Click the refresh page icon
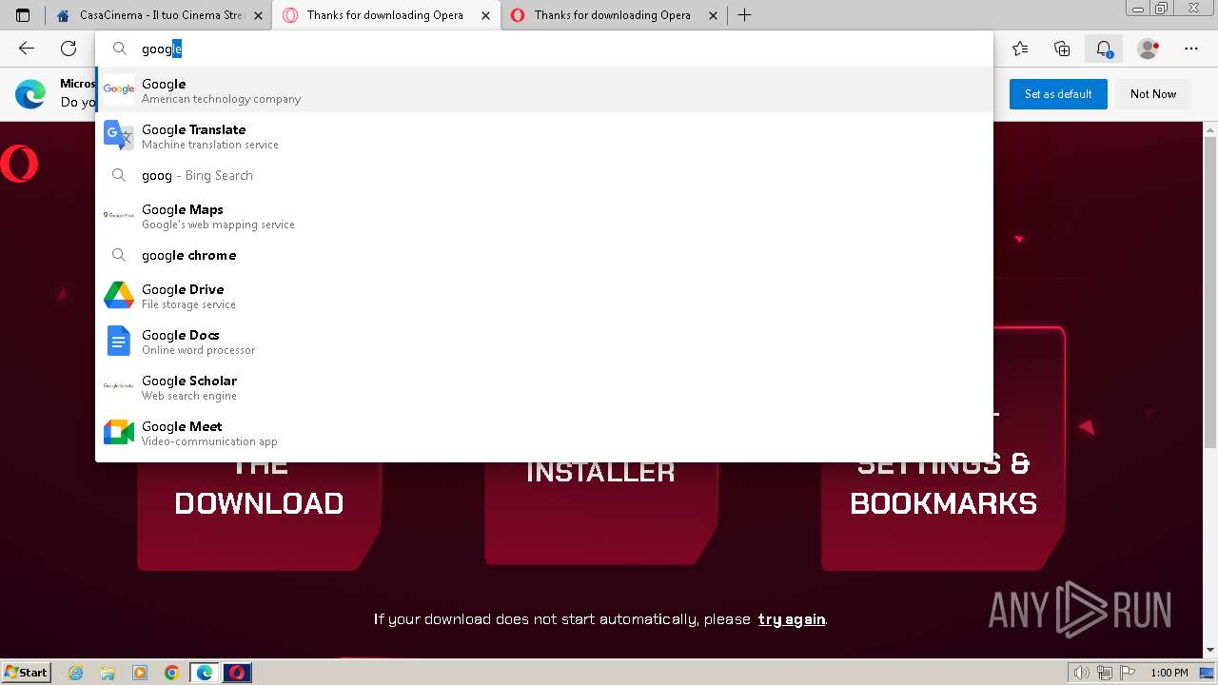Viewport: 1218px width, 685px height. (69, 49)
